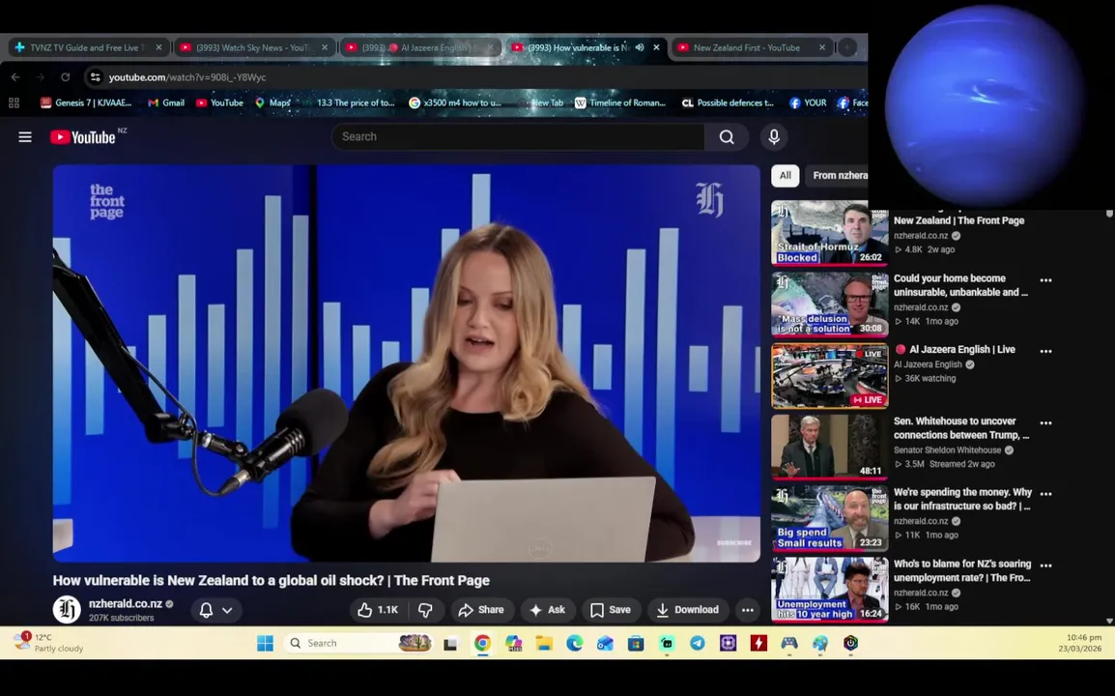Activate voice search microphone icon
The height and width of the screenshot is (696, 1115).
tap(774, 136)
